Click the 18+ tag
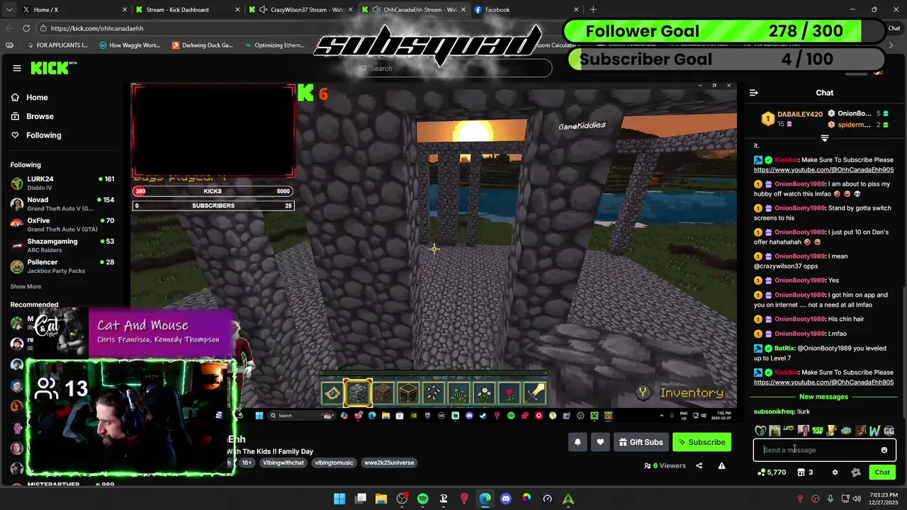The image size is (907, 510). tap(247, 463)
